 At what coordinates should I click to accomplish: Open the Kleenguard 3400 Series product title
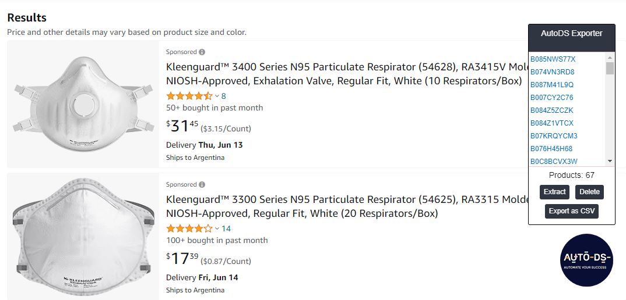(347, 74)
